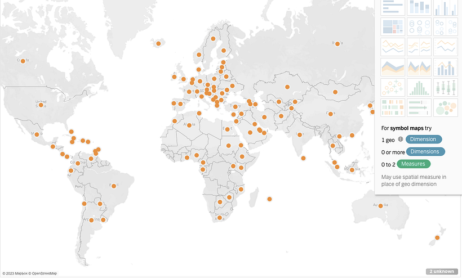Select the orange mark on Argentina
The height and width of the screenshot is (279, 462).
91,220
